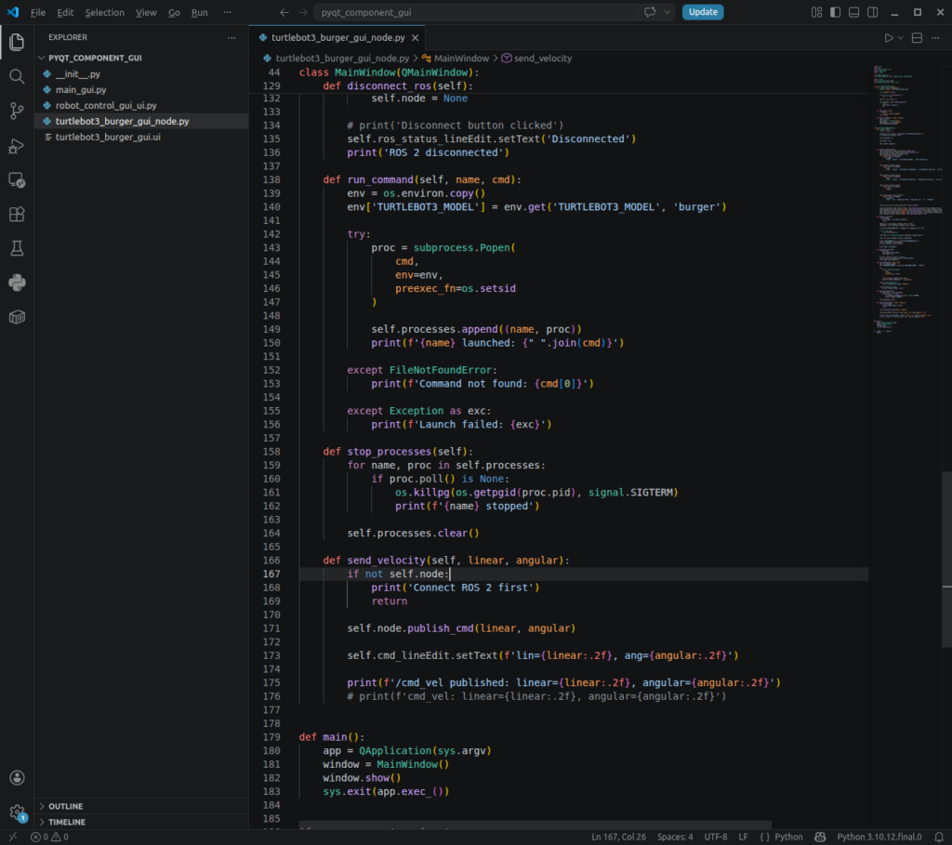The height and width of the screenshot is (845, 952).
Task: Open main_gui.py in Explorer
Action: click(141, 90)
